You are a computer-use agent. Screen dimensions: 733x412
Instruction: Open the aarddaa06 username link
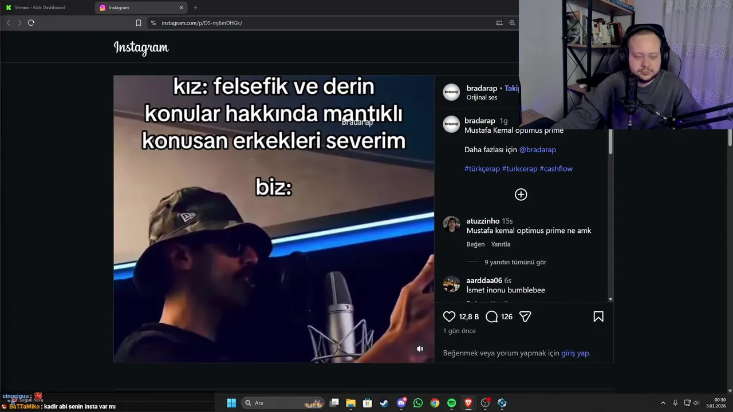tap(484, 280)
